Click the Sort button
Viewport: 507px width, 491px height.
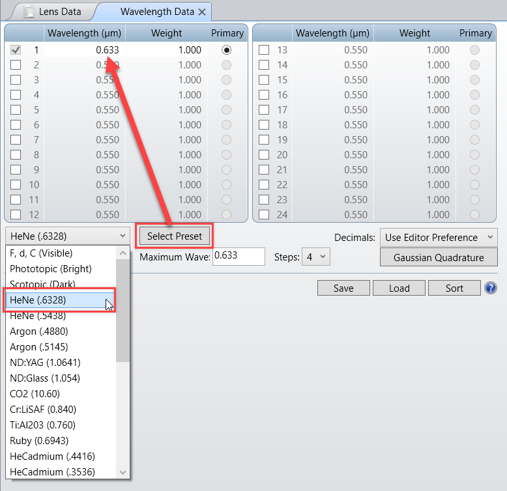[454, 288]
